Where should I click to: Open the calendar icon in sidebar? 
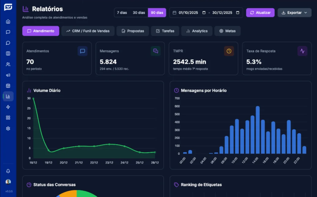point(8,86)
